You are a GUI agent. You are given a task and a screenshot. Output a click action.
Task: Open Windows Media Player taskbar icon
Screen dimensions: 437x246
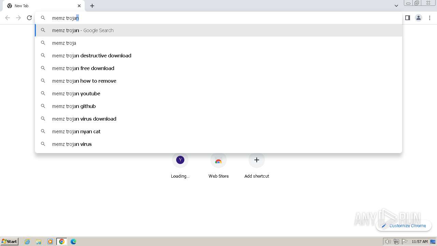[50, 242]
